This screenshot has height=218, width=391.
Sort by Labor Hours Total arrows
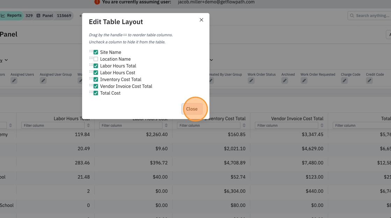[x=88, y=125]
